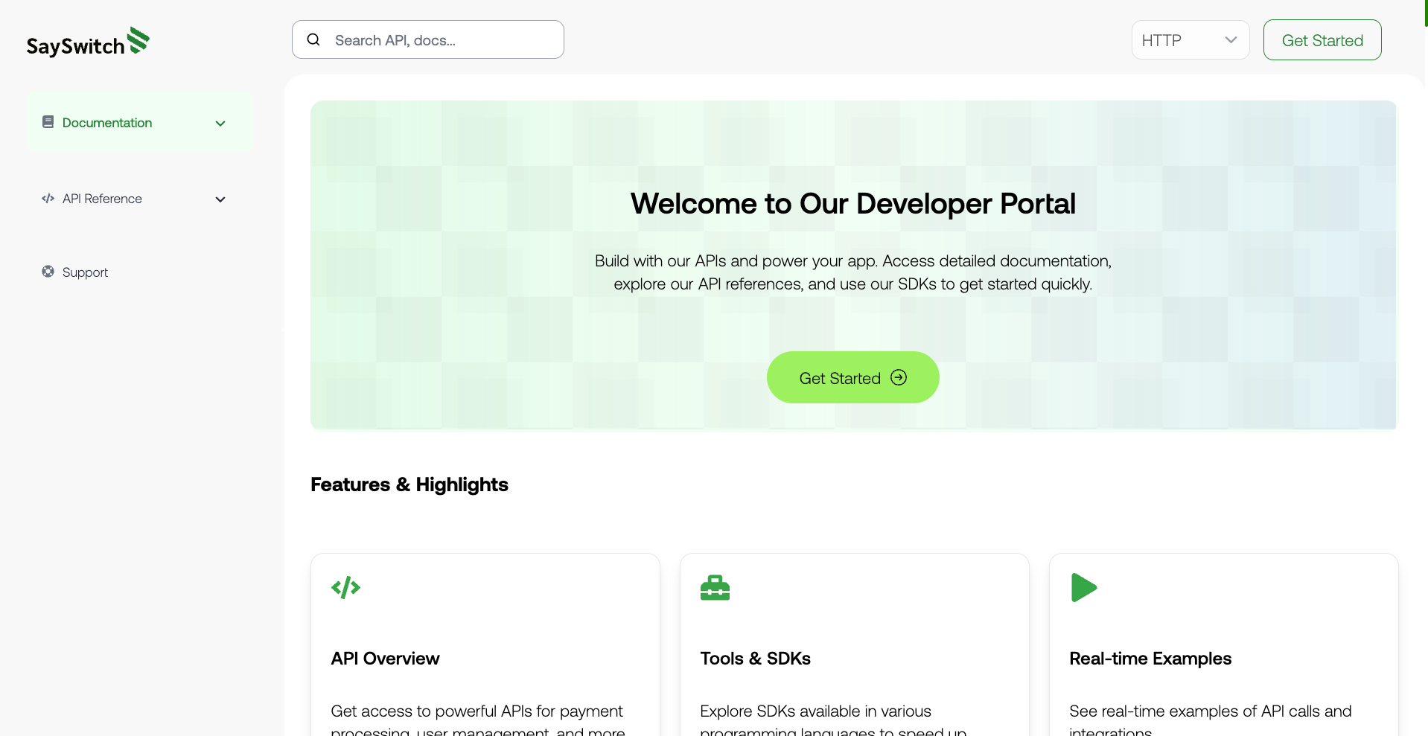Click the SaySwitch logo
This screenshot has width=1428, height=736.
tap(88, 42)
